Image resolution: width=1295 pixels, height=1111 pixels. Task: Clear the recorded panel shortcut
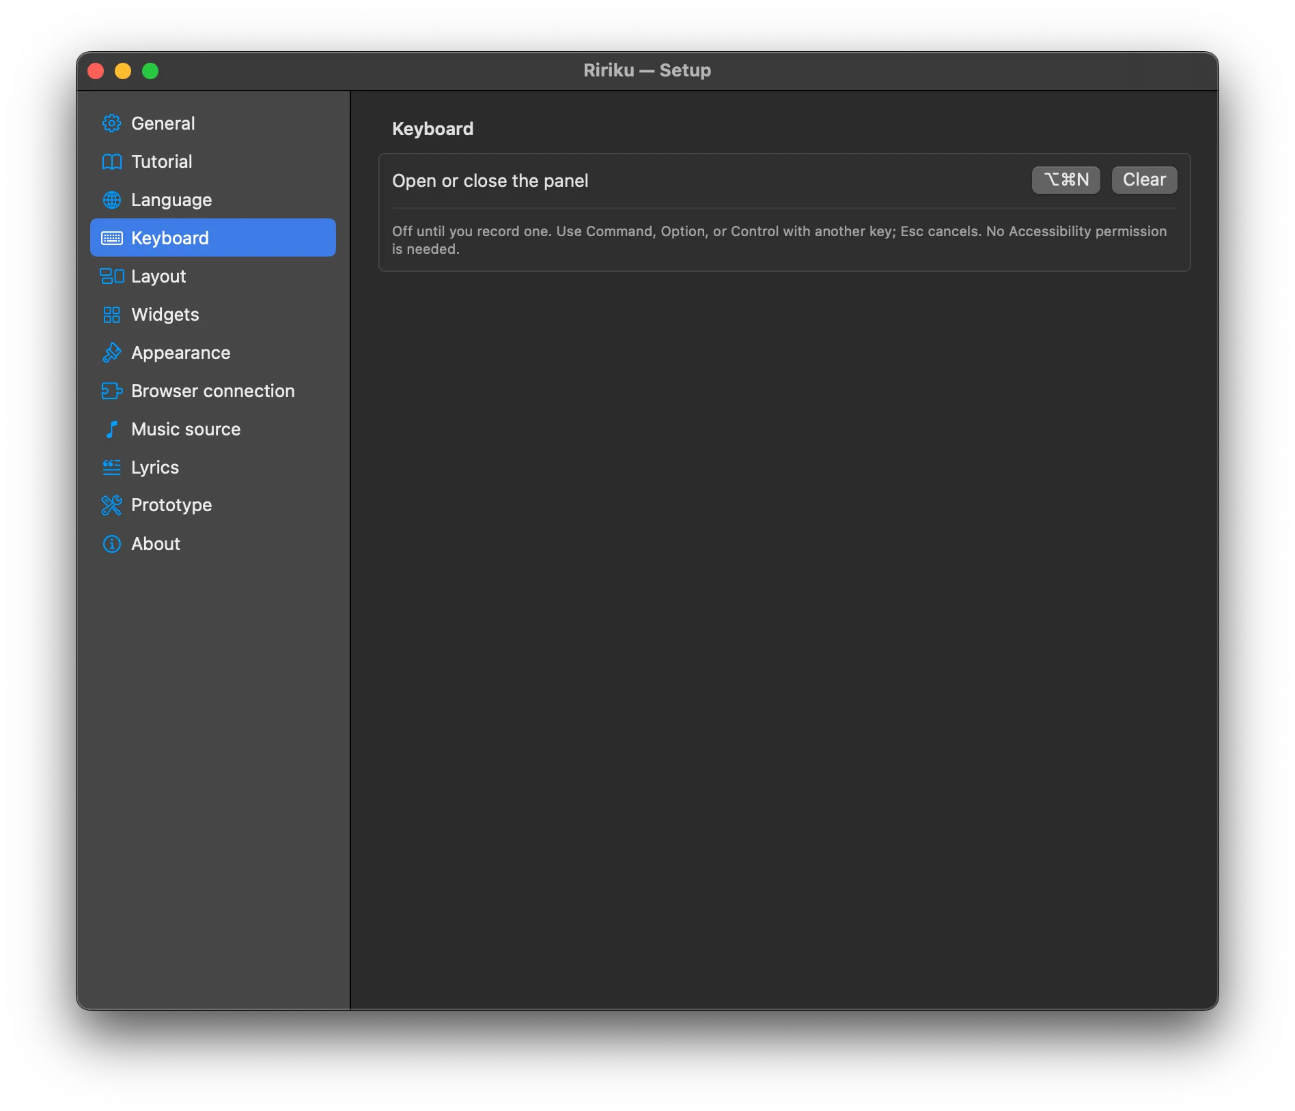point(1144,179)
